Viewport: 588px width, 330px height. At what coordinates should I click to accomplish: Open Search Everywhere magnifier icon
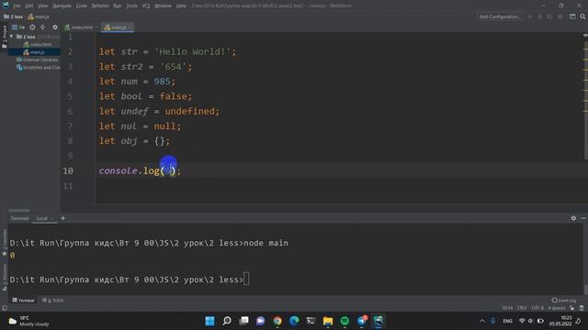coord(582,16)
